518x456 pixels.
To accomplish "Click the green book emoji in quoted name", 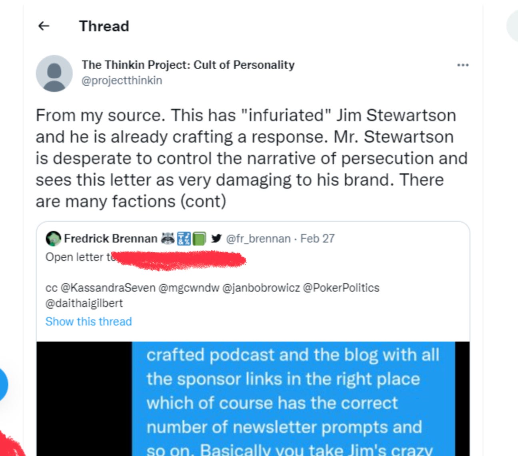I will click(x=199, y=239).
